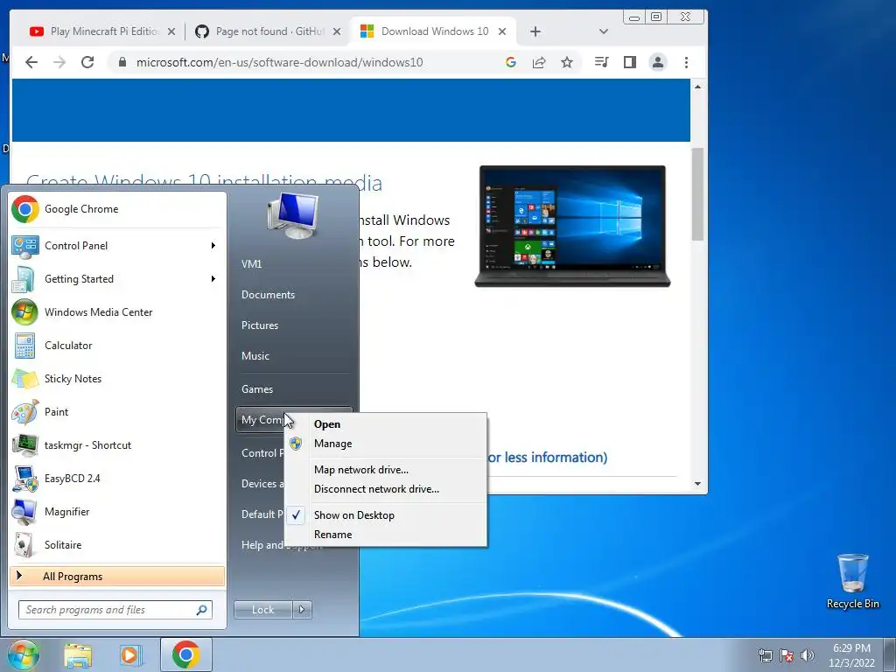Select Open in the context menu
This screenshot has width=896, height=672.
click(386, 424)
